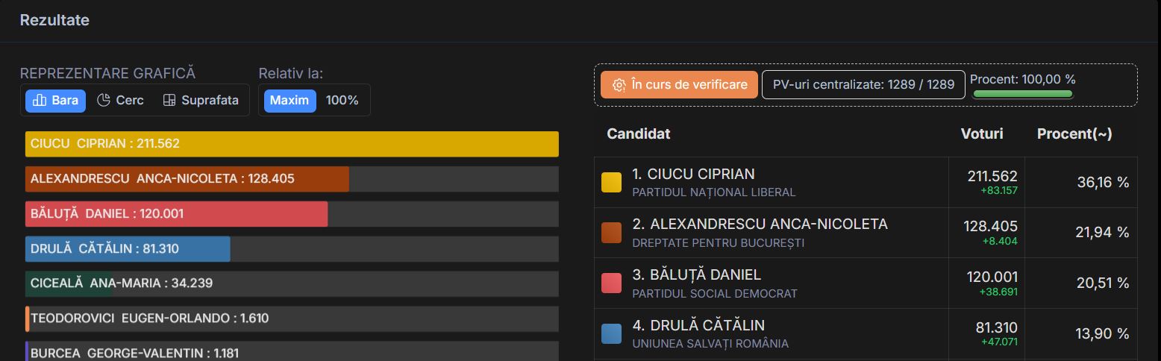Switch to Suprafata area view
The image size is (1161, 361).
201,101
